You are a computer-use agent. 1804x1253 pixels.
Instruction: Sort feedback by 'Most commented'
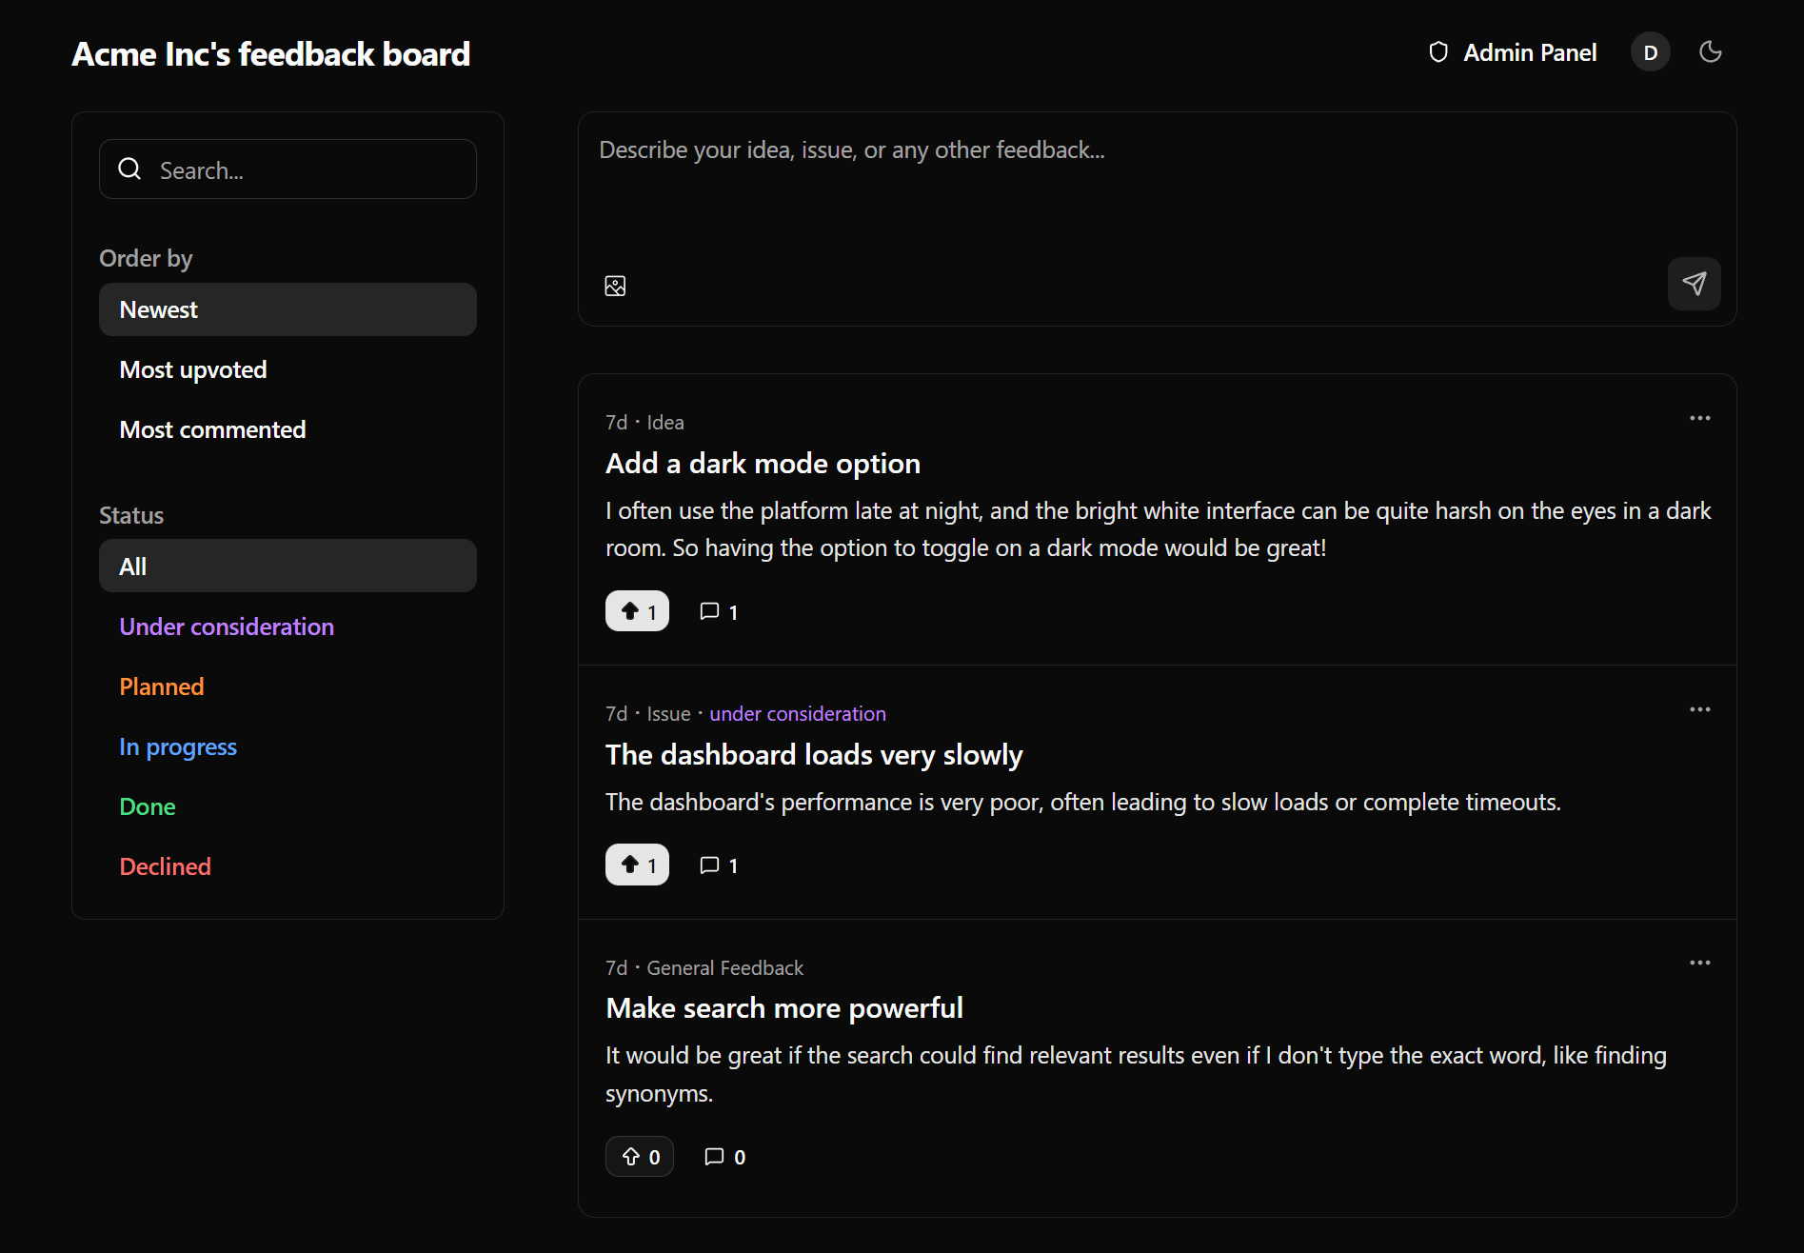click(211, 428)
